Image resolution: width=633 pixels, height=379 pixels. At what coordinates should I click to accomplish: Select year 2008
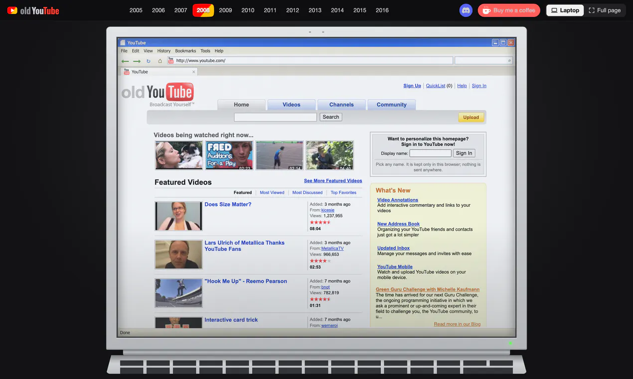pos(203,10)
